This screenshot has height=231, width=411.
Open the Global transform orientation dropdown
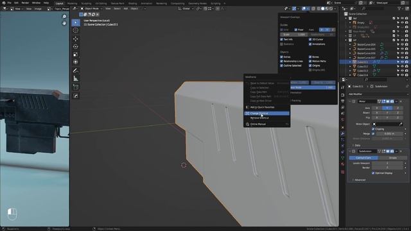186,8
